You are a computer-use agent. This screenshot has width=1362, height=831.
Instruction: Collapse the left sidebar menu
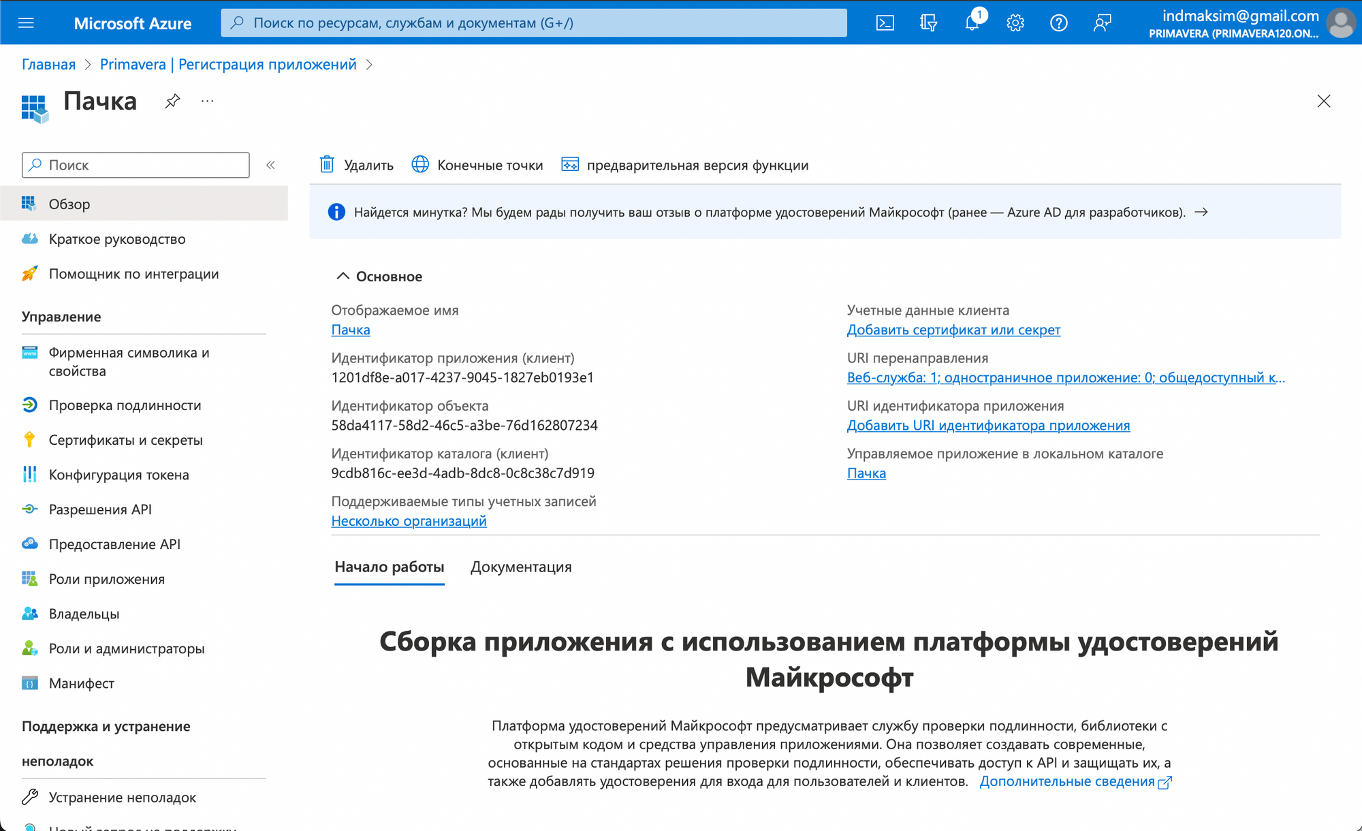tap(270, 165)
